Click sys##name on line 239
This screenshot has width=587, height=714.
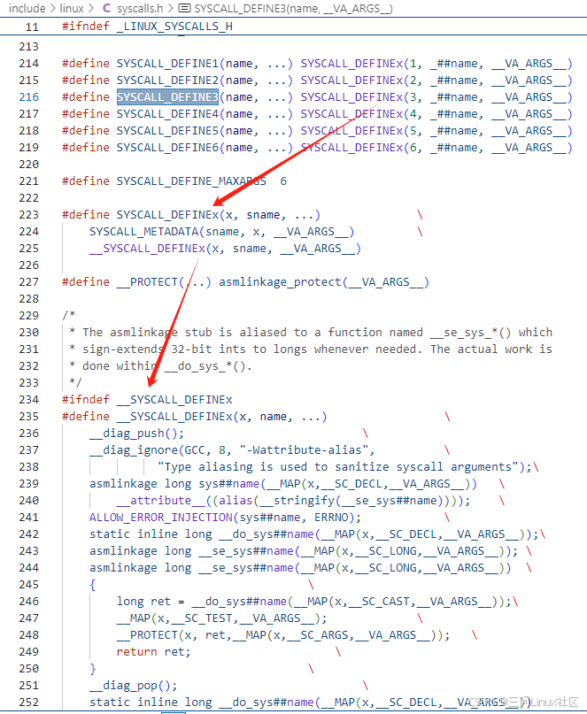pyautogui.click(x=228, y=484)
